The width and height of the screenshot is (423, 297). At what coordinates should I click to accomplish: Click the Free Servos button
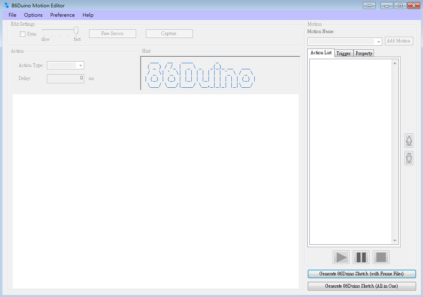click(x=112, y=34)
